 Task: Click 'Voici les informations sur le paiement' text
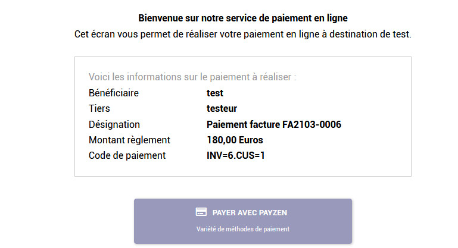[x=192, y=77]
